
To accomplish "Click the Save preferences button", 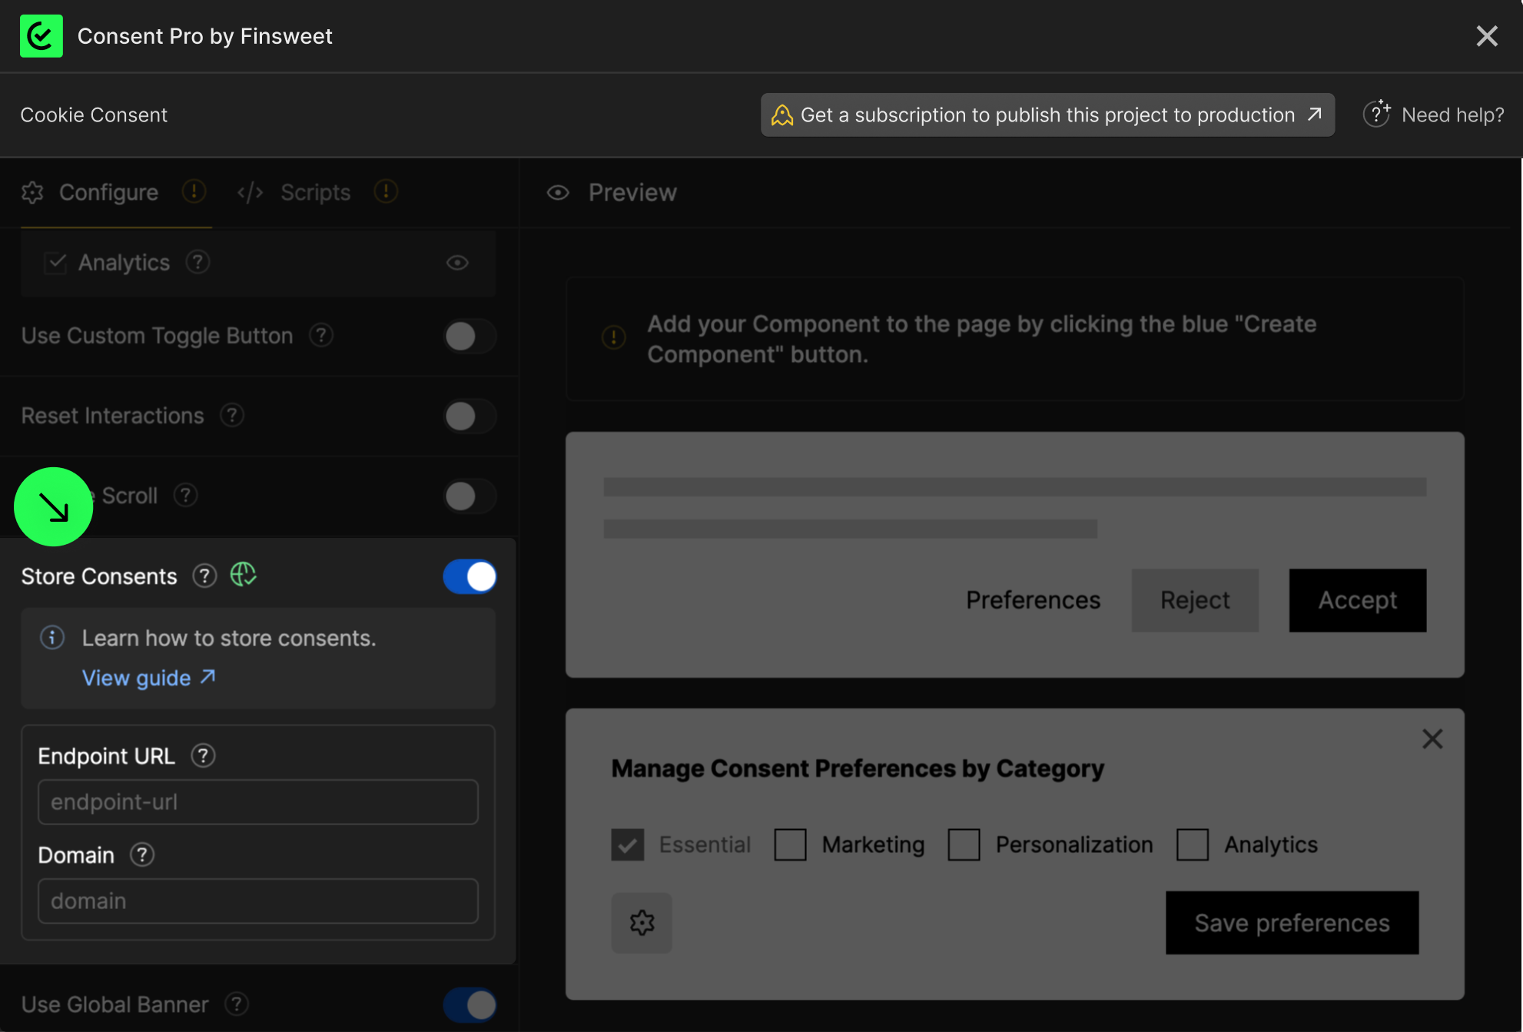I will click(1292, 923).
